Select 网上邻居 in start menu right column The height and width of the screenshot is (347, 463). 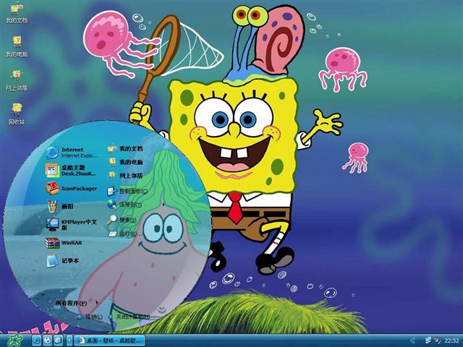click(126, 176)
